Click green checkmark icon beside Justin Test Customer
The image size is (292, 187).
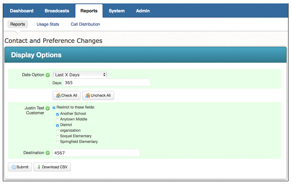click(x=48, y=108)
